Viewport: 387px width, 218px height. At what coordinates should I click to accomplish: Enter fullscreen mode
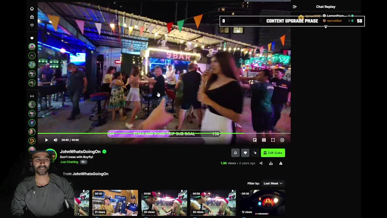[x=273, y=140]
